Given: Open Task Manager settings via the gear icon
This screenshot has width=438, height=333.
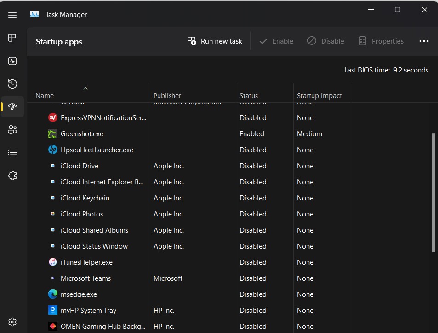Looking at the screenshot, I should 12,322.
